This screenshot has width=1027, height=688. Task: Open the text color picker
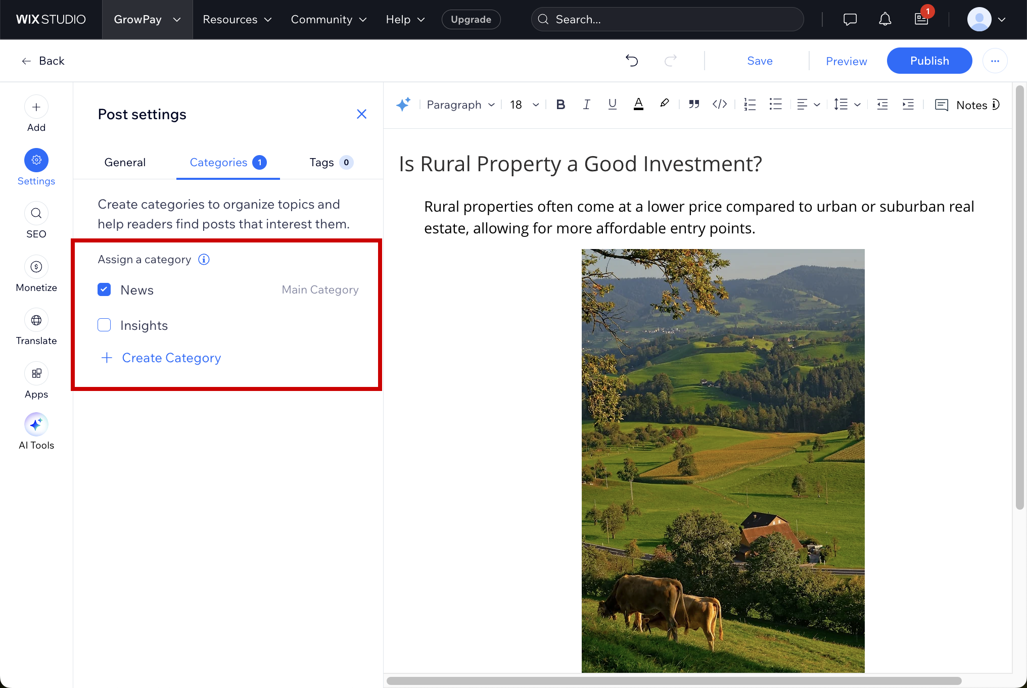click(x=638, y=105)
